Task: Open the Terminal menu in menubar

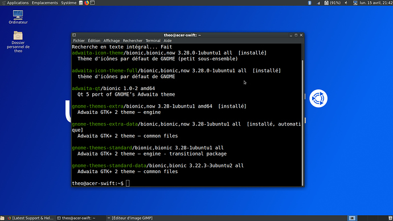Action: click(153, 40)
